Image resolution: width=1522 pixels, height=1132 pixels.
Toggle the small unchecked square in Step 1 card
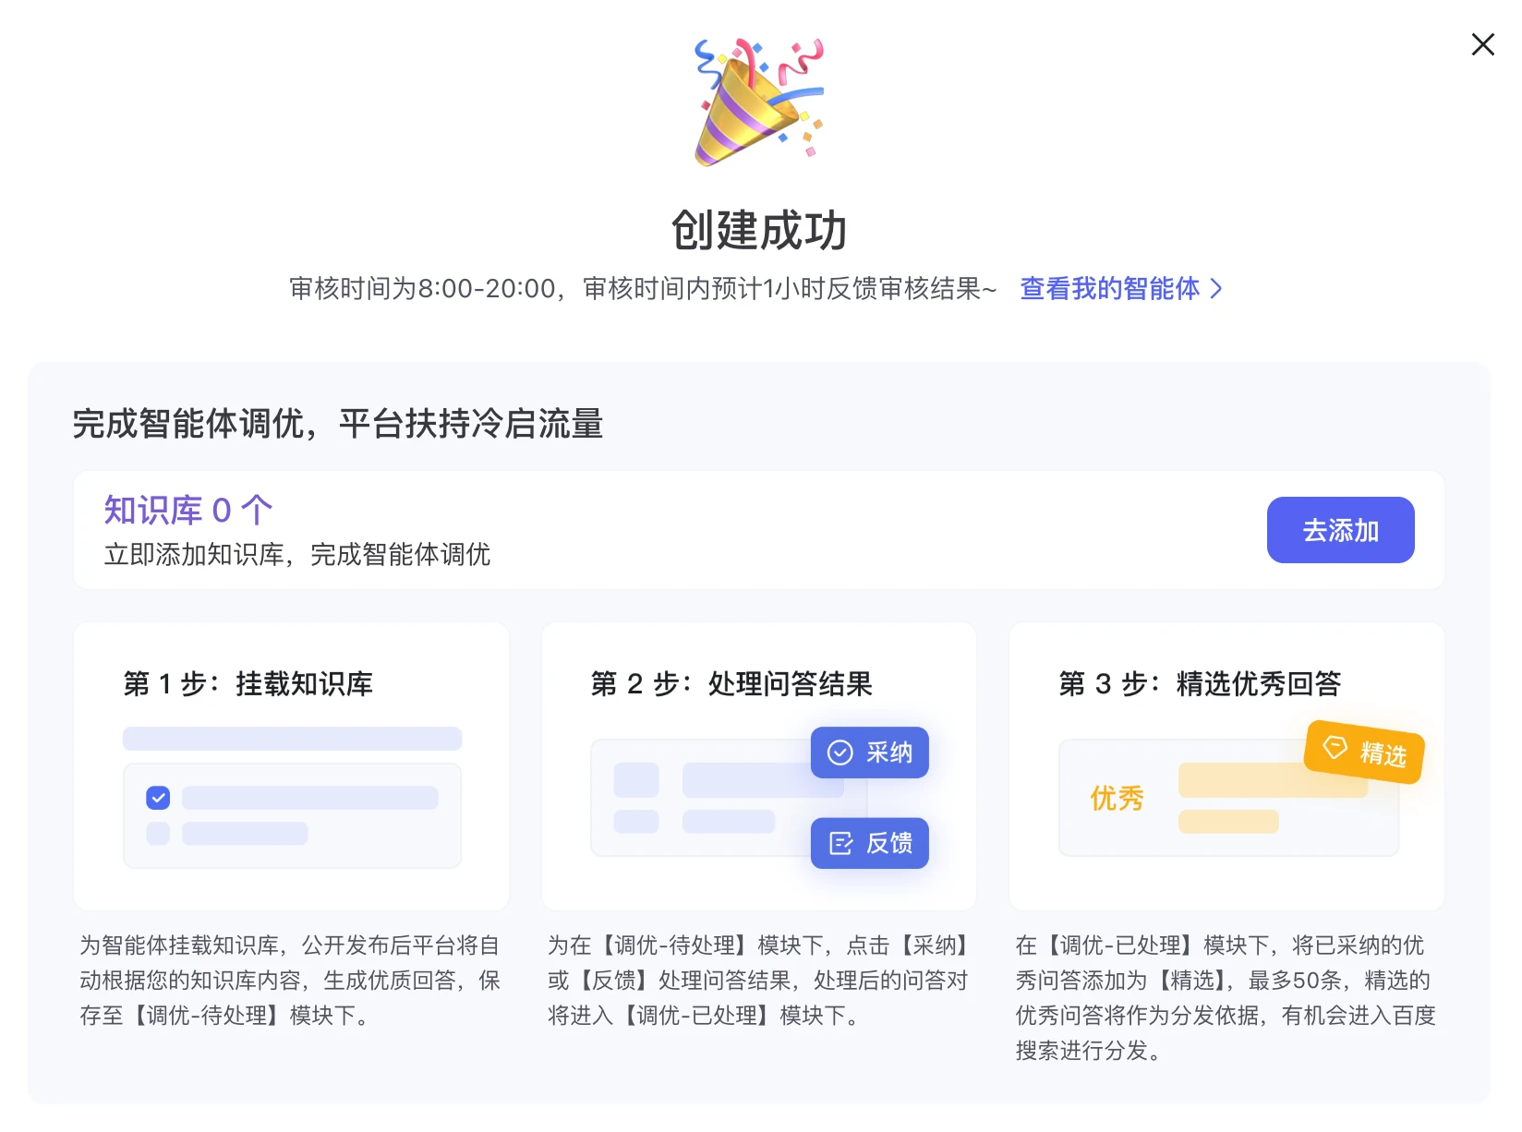click(x=157, y=833)
